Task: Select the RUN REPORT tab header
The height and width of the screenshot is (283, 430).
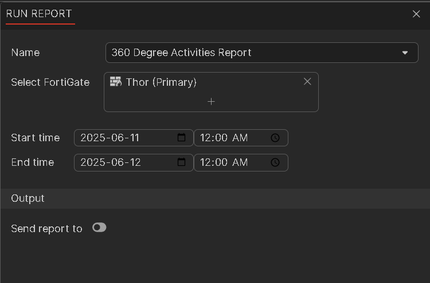Action: [39, 14]
